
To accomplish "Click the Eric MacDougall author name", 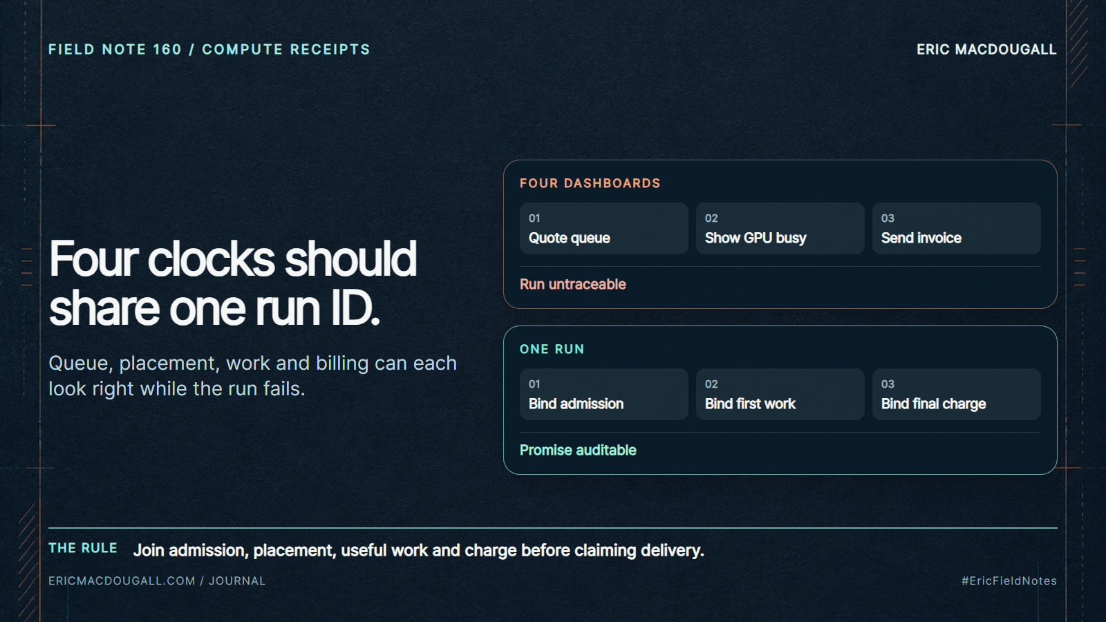I will pos(986,50).
